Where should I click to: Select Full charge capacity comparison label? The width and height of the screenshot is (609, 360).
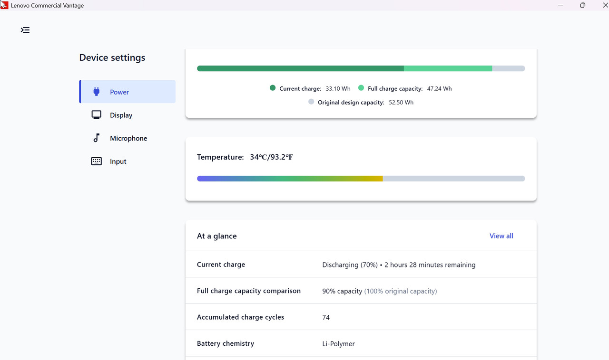point(249,291)
